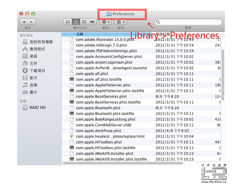Screen dimensions: 242x189
Task: Open 我的所有檔案 in the sidebar
Action: (38, 42)
